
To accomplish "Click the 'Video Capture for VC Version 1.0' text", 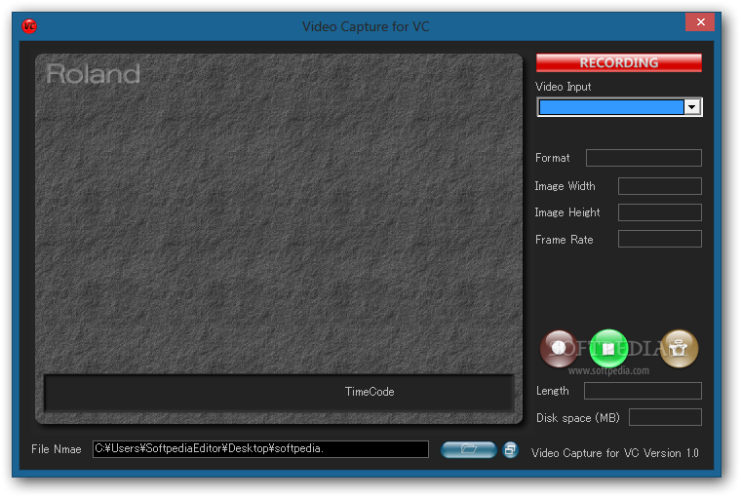I will coord(615,453).
